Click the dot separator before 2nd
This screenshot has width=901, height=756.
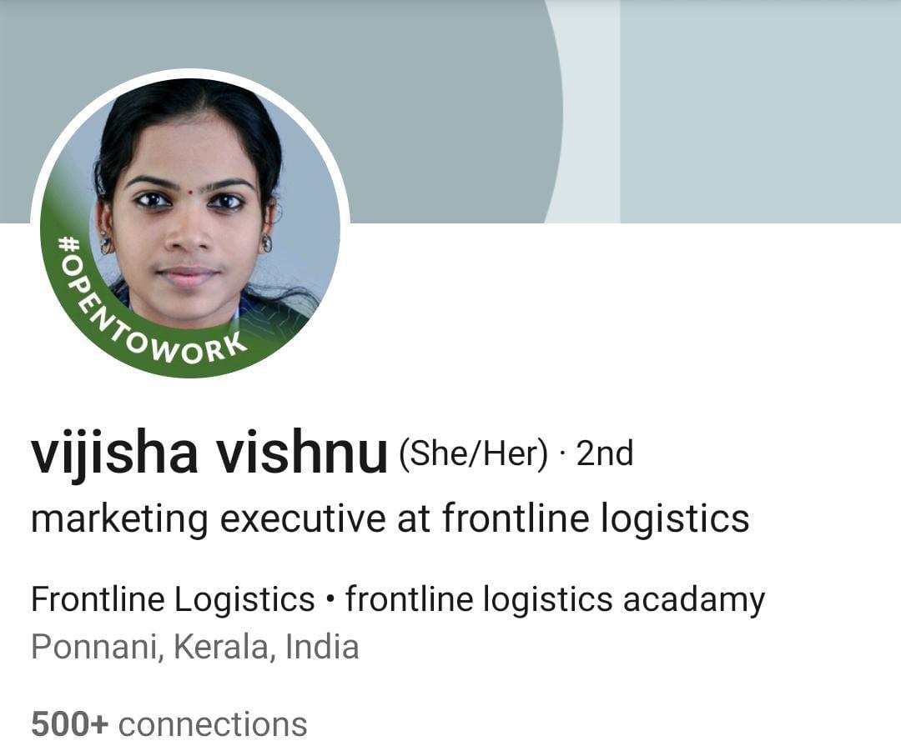pos(562,454)
